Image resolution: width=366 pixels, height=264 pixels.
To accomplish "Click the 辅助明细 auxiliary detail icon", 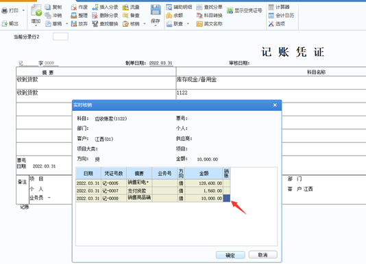I will pyautogui.click(x=169, y=8).
